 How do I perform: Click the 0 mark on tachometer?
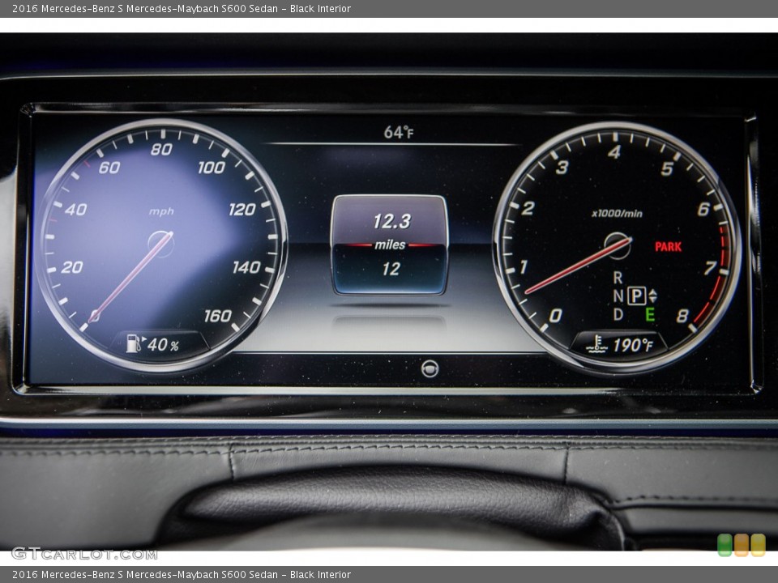pos(556,315)
